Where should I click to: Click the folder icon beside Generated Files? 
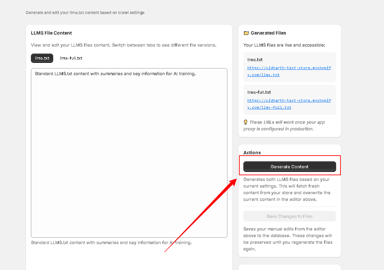pyautogui.click(x=246, y=33)
